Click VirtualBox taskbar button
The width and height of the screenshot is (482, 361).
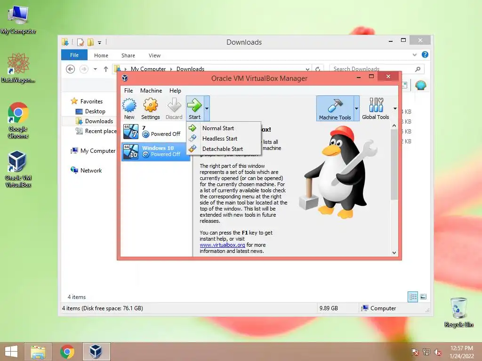[x=96, y=352]
